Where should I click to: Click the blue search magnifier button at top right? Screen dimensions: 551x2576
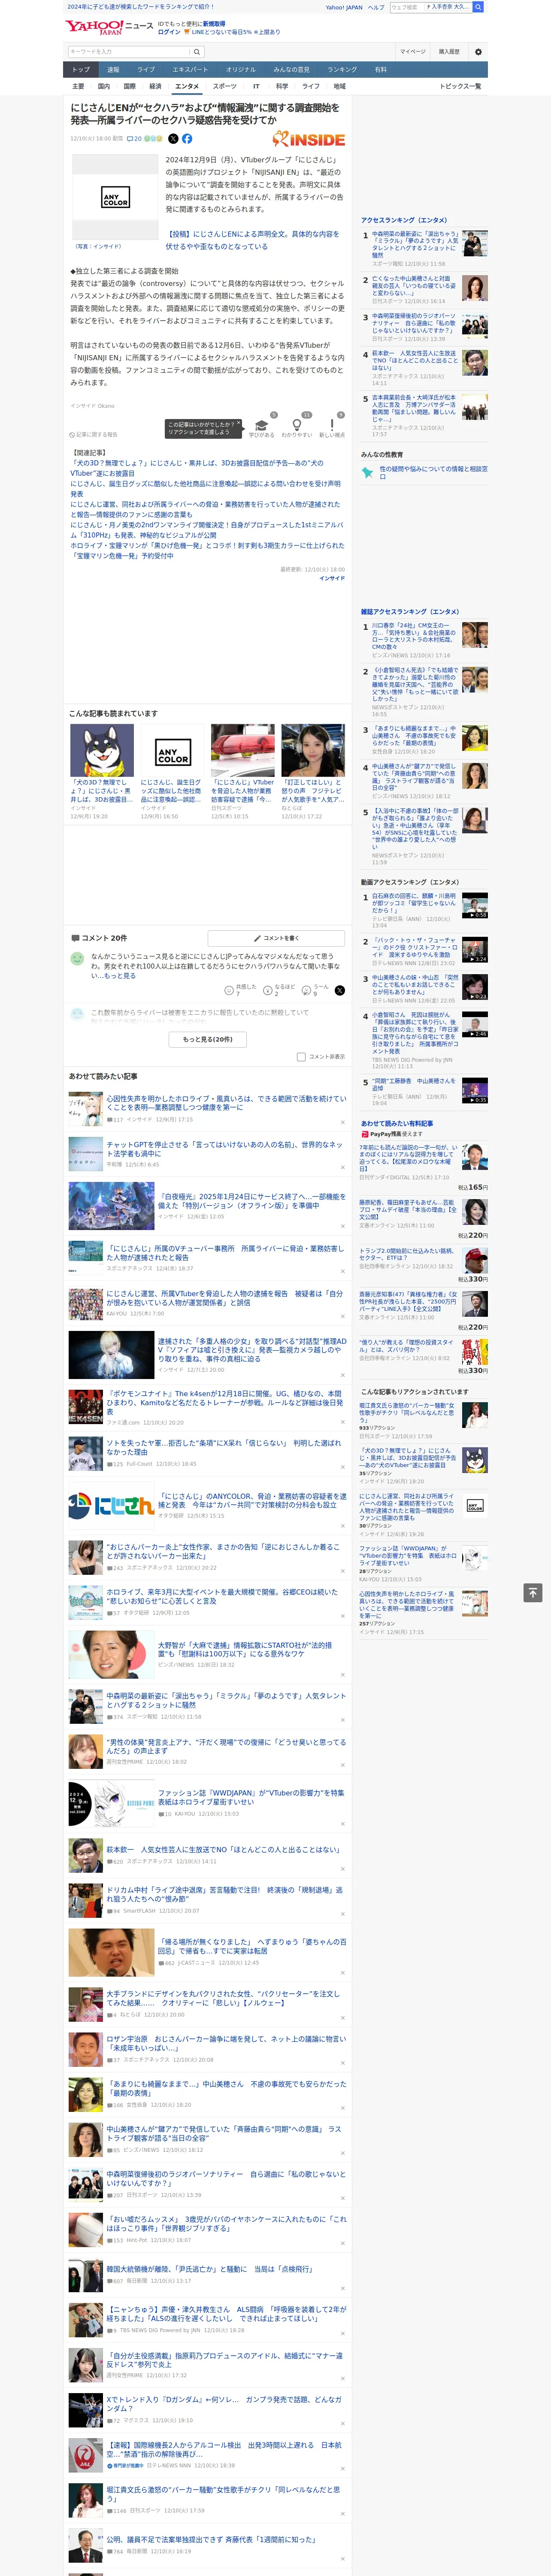pyautogui.click(x=479, y=7)
